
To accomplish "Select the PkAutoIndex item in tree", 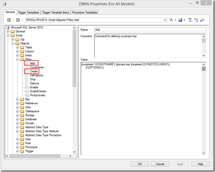I will coord(38,95).
